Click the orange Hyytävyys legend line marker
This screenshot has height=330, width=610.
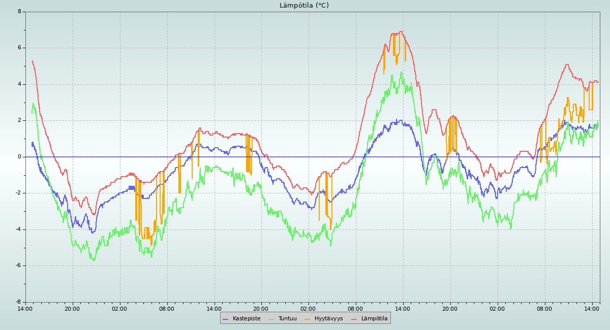[308, 319]
